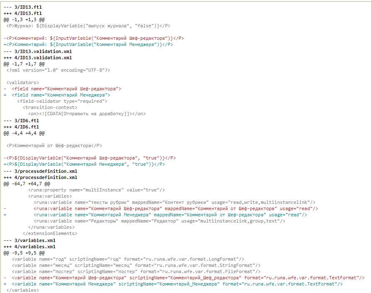
Task: Click '--- 3/ID13.validation.xml' header
Action: [38, 51]
